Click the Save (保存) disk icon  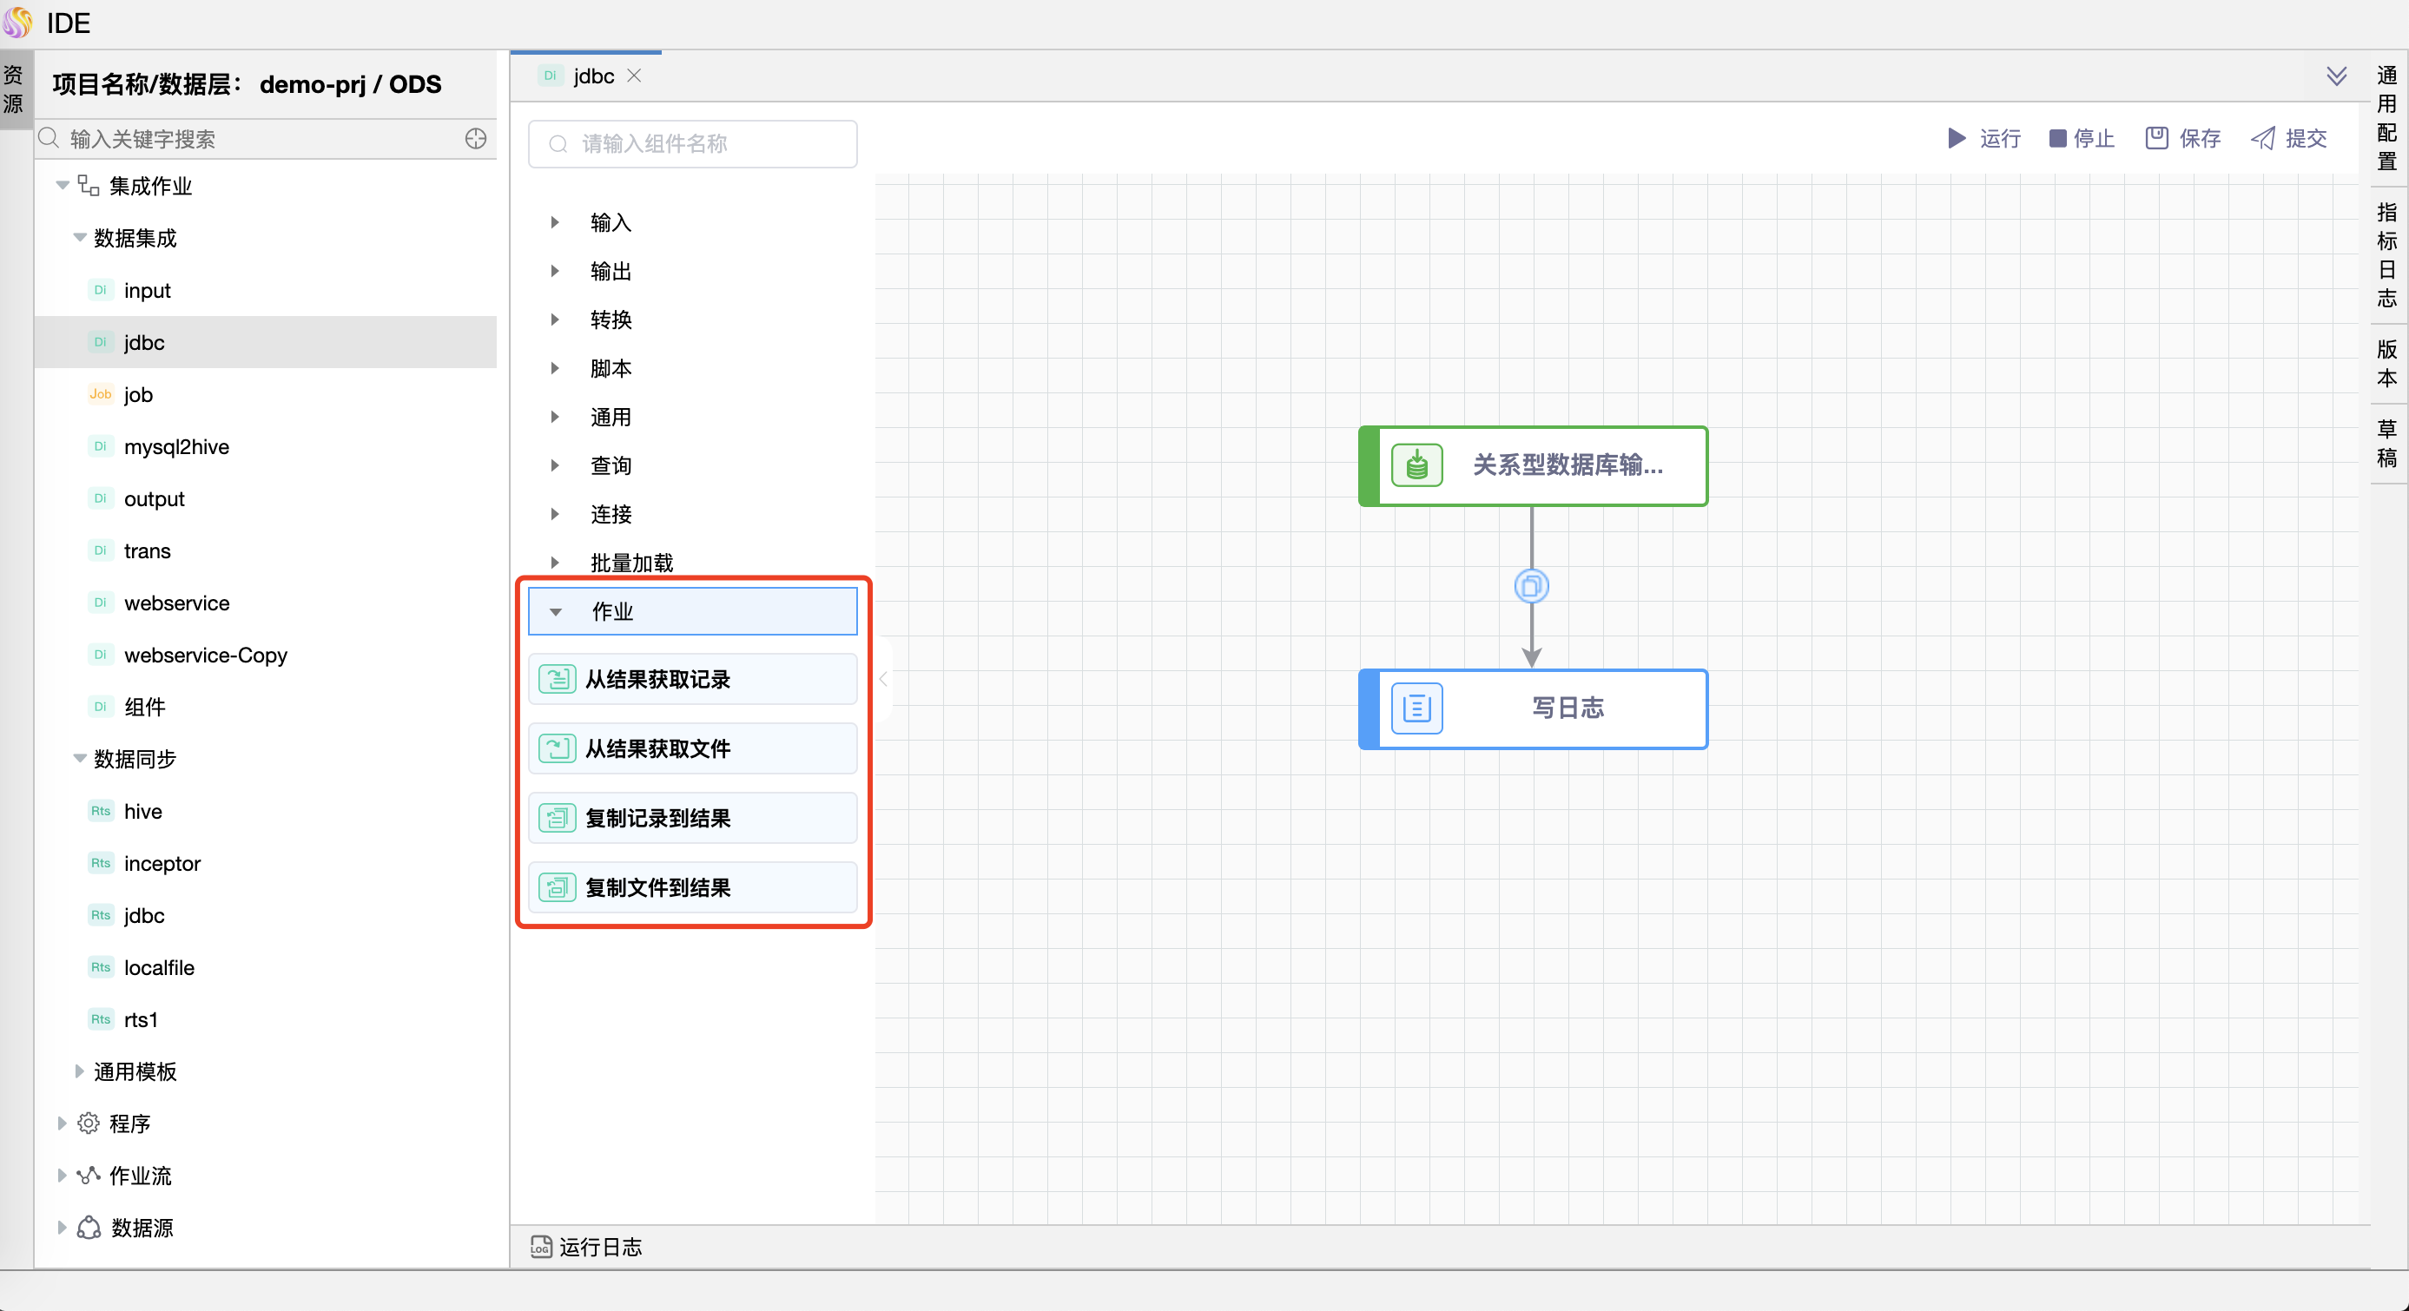(x=2156, y=138)
